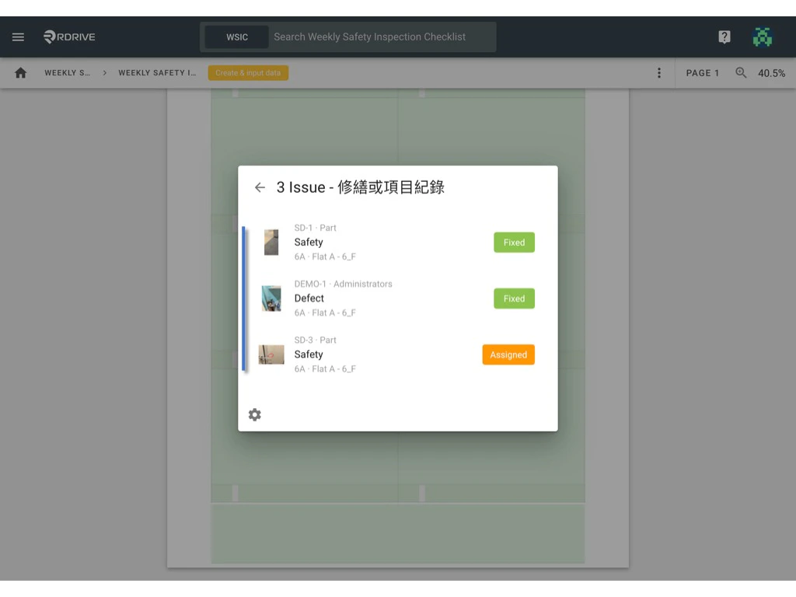
Task: Go back using the dialog's arrow icon
Action: point(260,187)
